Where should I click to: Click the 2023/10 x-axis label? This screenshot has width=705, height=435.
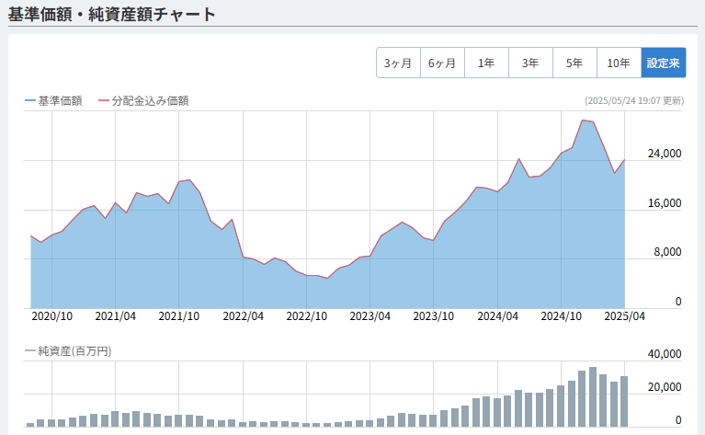(433, 316)
